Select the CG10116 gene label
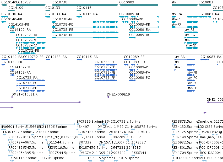The width and height of the screenshot is (223, 162). point(84,8)
